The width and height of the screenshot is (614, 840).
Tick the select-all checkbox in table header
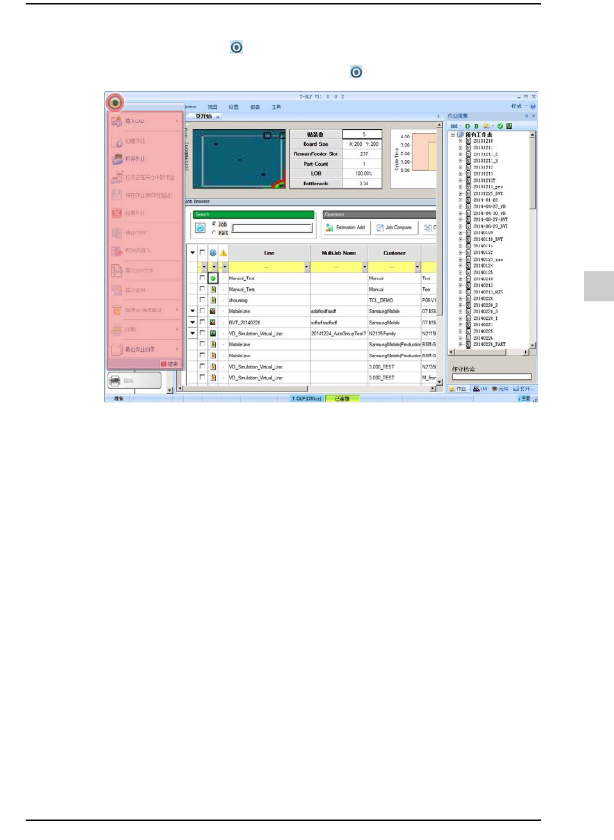(x=202, y=253)
